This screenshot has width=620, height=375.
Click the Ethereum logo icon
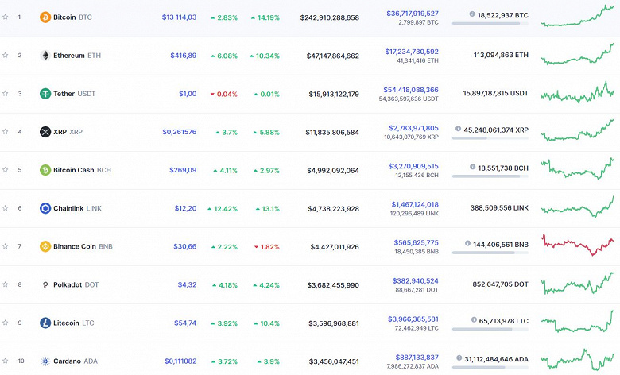click(x=45, y=56)
